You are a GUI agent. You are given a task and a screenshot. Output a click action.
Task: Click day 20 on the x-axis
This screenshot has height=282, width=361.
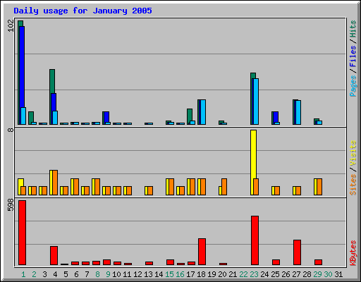point(222,274)
